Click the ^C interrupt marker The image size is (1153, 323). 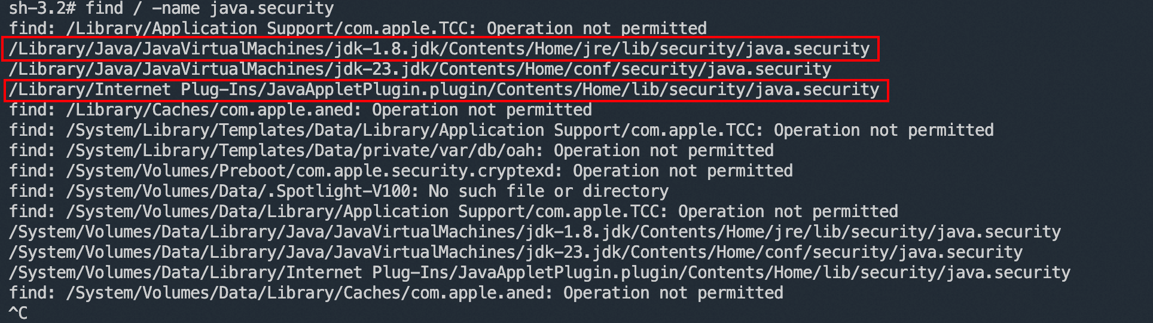(x=18, y=313)
